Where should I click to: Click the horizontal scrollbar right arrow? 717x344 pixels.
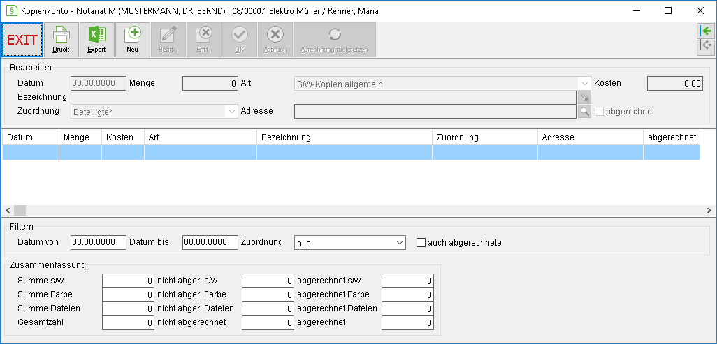tap(709, 211)
